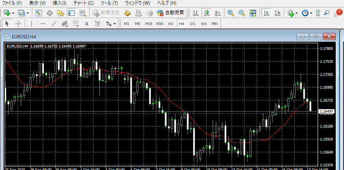Open the ツール (T) menu
Screen dimensions: 344x170
click(x=109, y=3)
